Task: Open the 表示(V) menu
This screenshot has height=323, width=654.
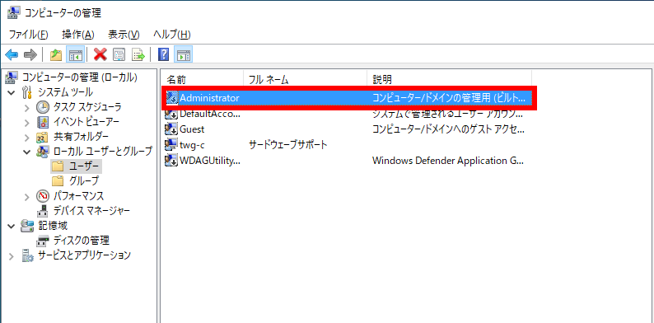Action: coord(124,35)
